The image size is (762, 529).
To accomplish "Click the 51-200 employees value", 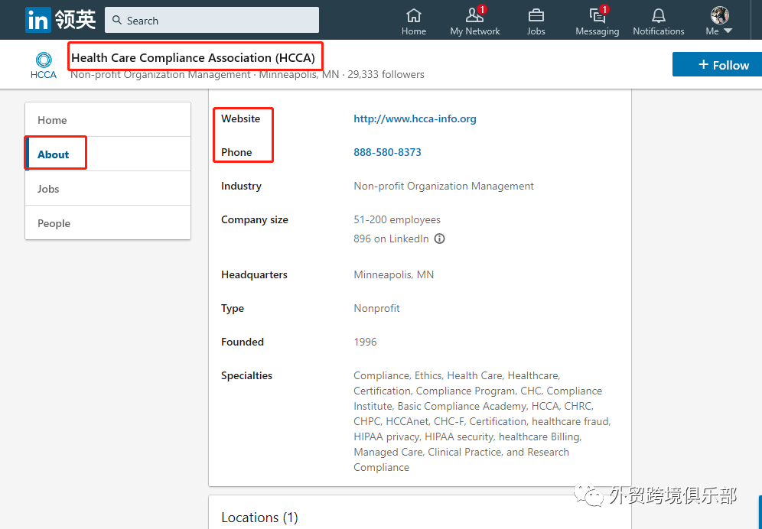I will [397, 219].
